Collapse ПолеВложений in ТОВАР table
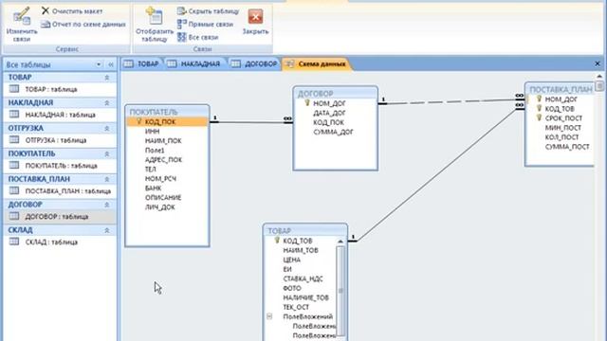The width and height of the screenshot is (607, 341). point(269,316)
